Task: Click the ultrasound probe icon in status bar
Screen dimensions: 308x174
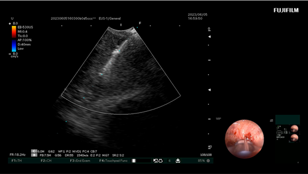Action: (x=161, y=161)
